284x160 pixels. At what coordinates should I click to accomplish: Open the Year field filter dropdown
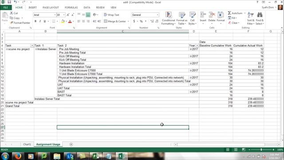[x=197, y=45]
